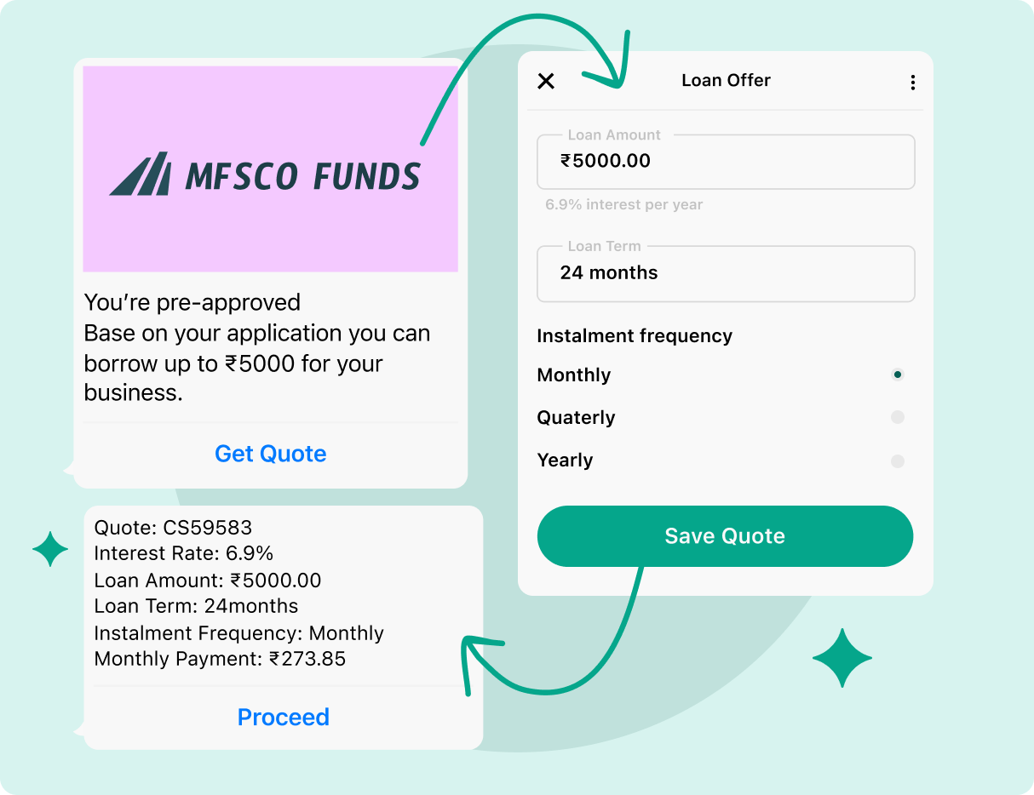
Task: Click the small green sparkle star
Action: tap(50, 549)
